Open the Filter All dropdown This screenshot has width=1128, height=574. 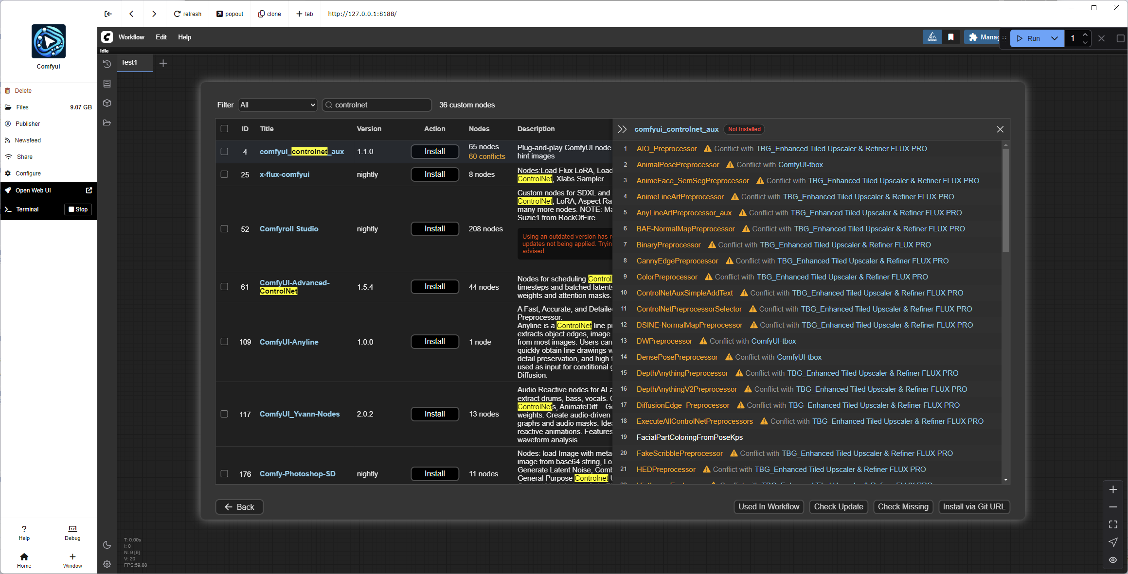coord(278,105)
